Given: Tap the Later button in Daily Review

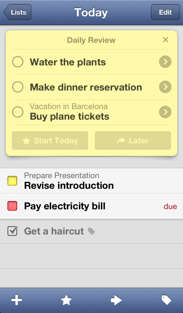Looking at the screenshot, I should [132, 141].
